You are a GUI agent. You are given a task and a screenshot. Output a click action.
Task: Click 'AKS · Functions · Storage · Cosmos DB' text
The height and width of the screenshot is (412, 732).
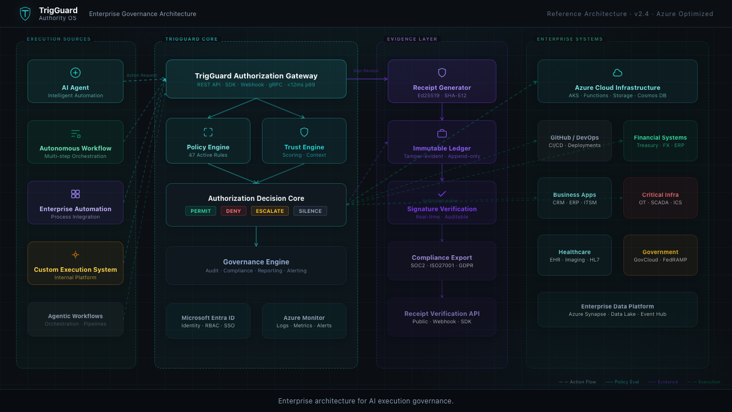[618, 96]
